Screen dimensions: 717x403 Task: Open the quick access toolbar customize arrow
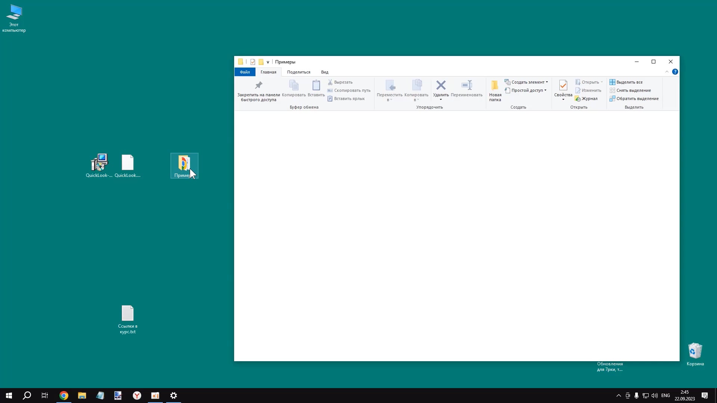pyautogui.click(x=268, y=62)
